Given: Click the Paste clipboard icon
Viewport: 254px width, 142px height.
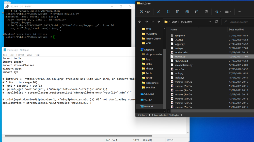Looking at the screenshot, I should pos(178,12).
